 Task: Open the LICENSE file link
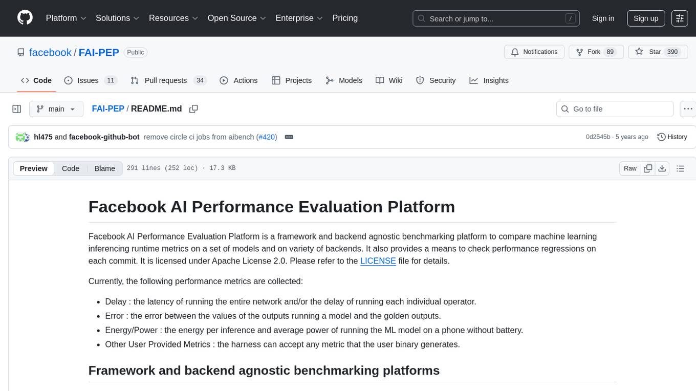coord(378,260)
